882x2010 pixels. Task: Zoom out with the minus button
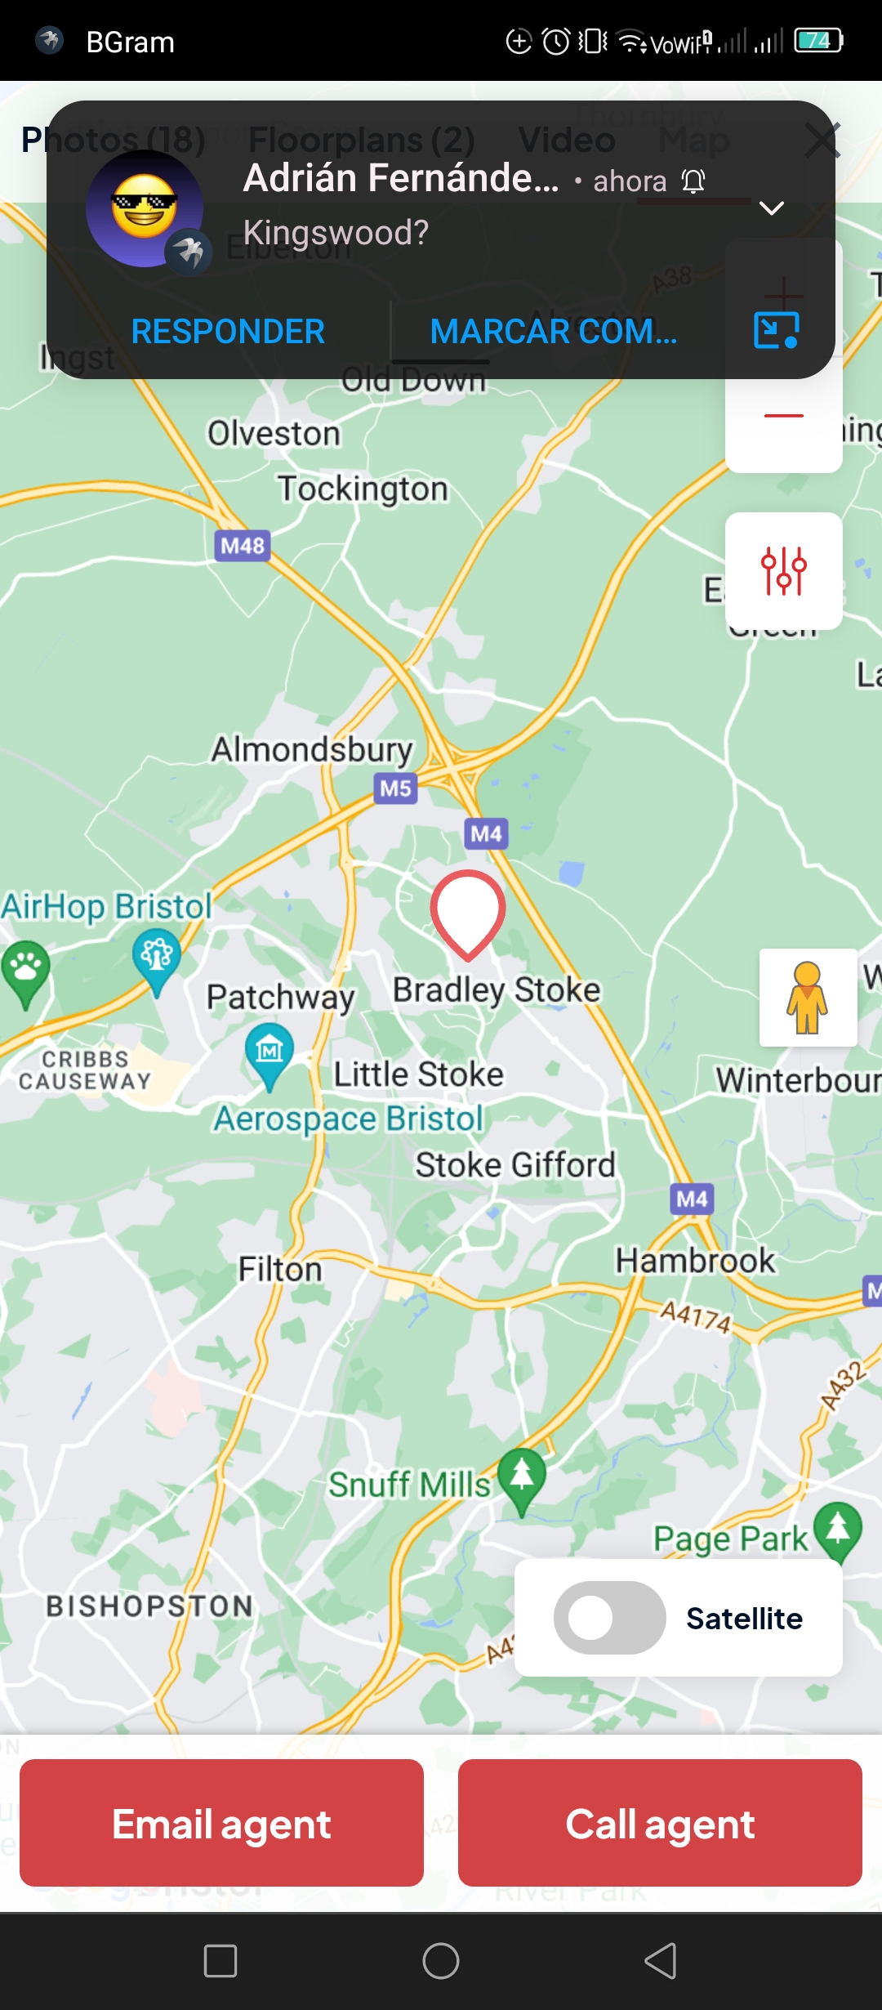coord(783,416)
